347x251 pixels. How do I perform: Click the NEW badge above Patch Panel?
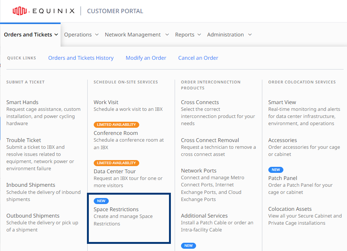pyautogui.click(x=276, y=170)
